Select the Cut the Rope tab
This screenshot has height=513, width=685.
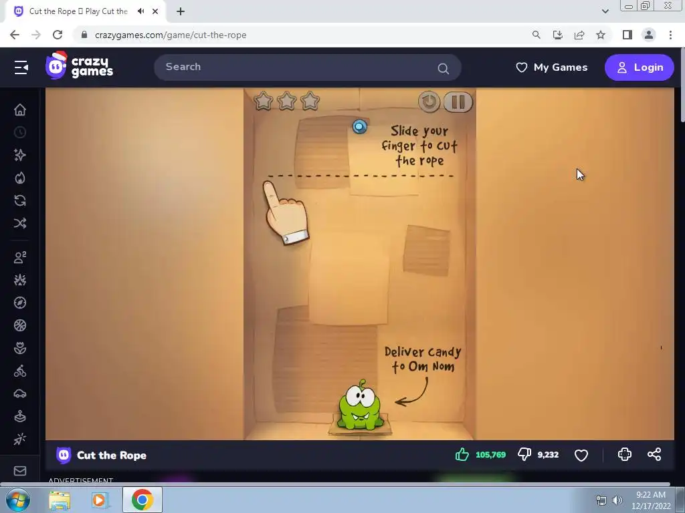[x=79, y=11]
